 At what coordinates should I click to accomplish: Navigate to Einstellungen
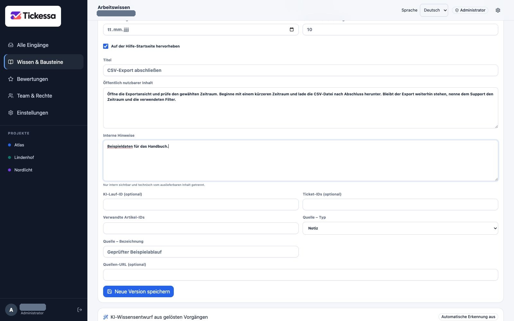[44, 113]
